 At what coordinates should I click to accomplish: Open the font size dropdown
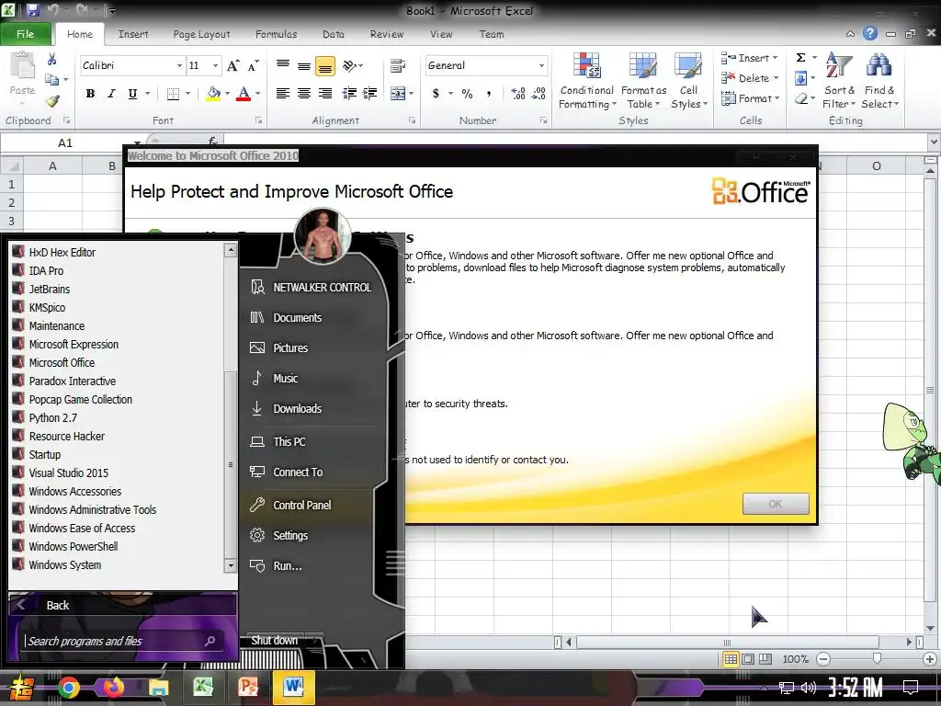(x=215, y=65)
